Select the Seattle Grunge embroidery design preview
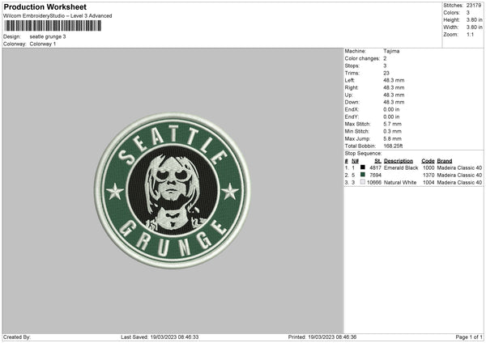The image size is (486, 343). click(173, 190)
